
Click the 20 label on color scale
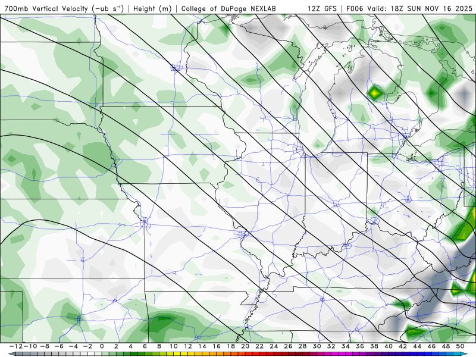245,346
